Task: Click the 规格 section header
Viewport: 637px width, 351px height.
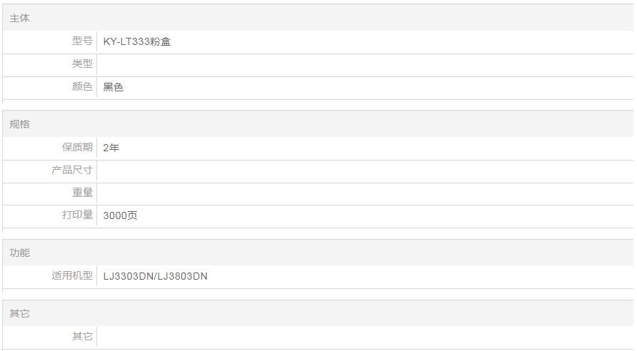Action: point(20,124)
